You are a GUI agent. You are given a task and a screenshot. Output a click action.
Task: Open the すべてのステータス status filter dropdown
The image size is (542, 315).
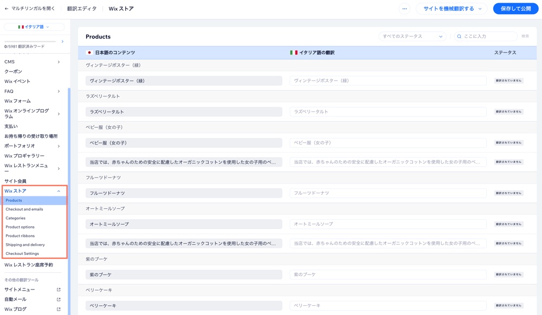tap(411, 36)
